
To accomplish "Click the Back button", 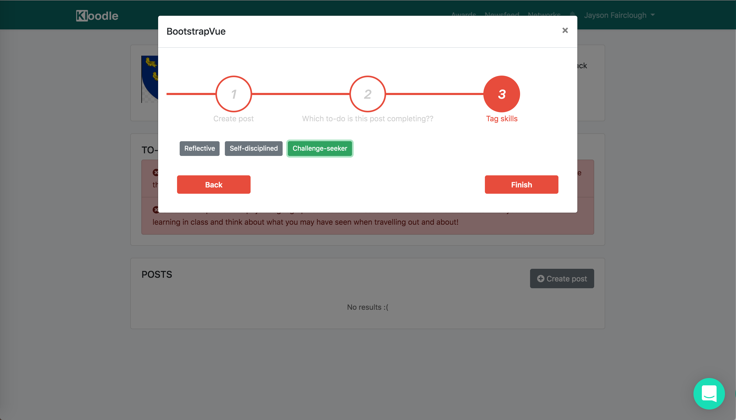I will click(214, 185).
